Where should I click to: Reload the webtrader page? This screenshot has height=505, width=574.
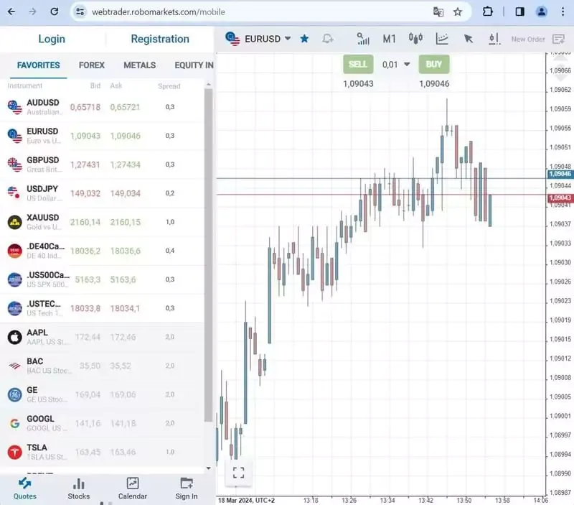pos(55,11)
